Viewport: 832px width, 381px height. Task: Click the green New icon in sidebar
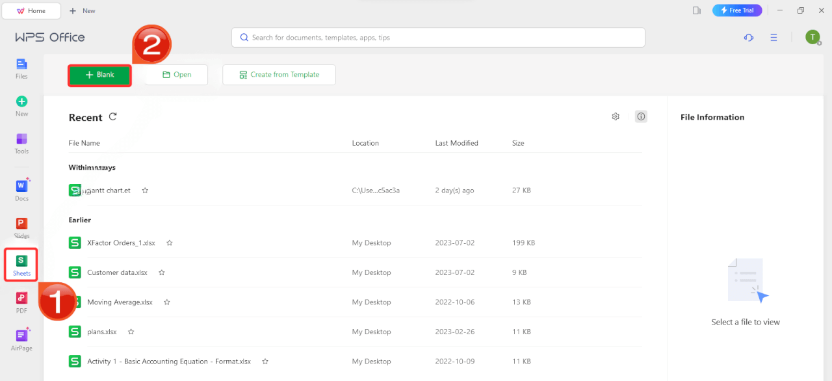(x=21, y=101)
